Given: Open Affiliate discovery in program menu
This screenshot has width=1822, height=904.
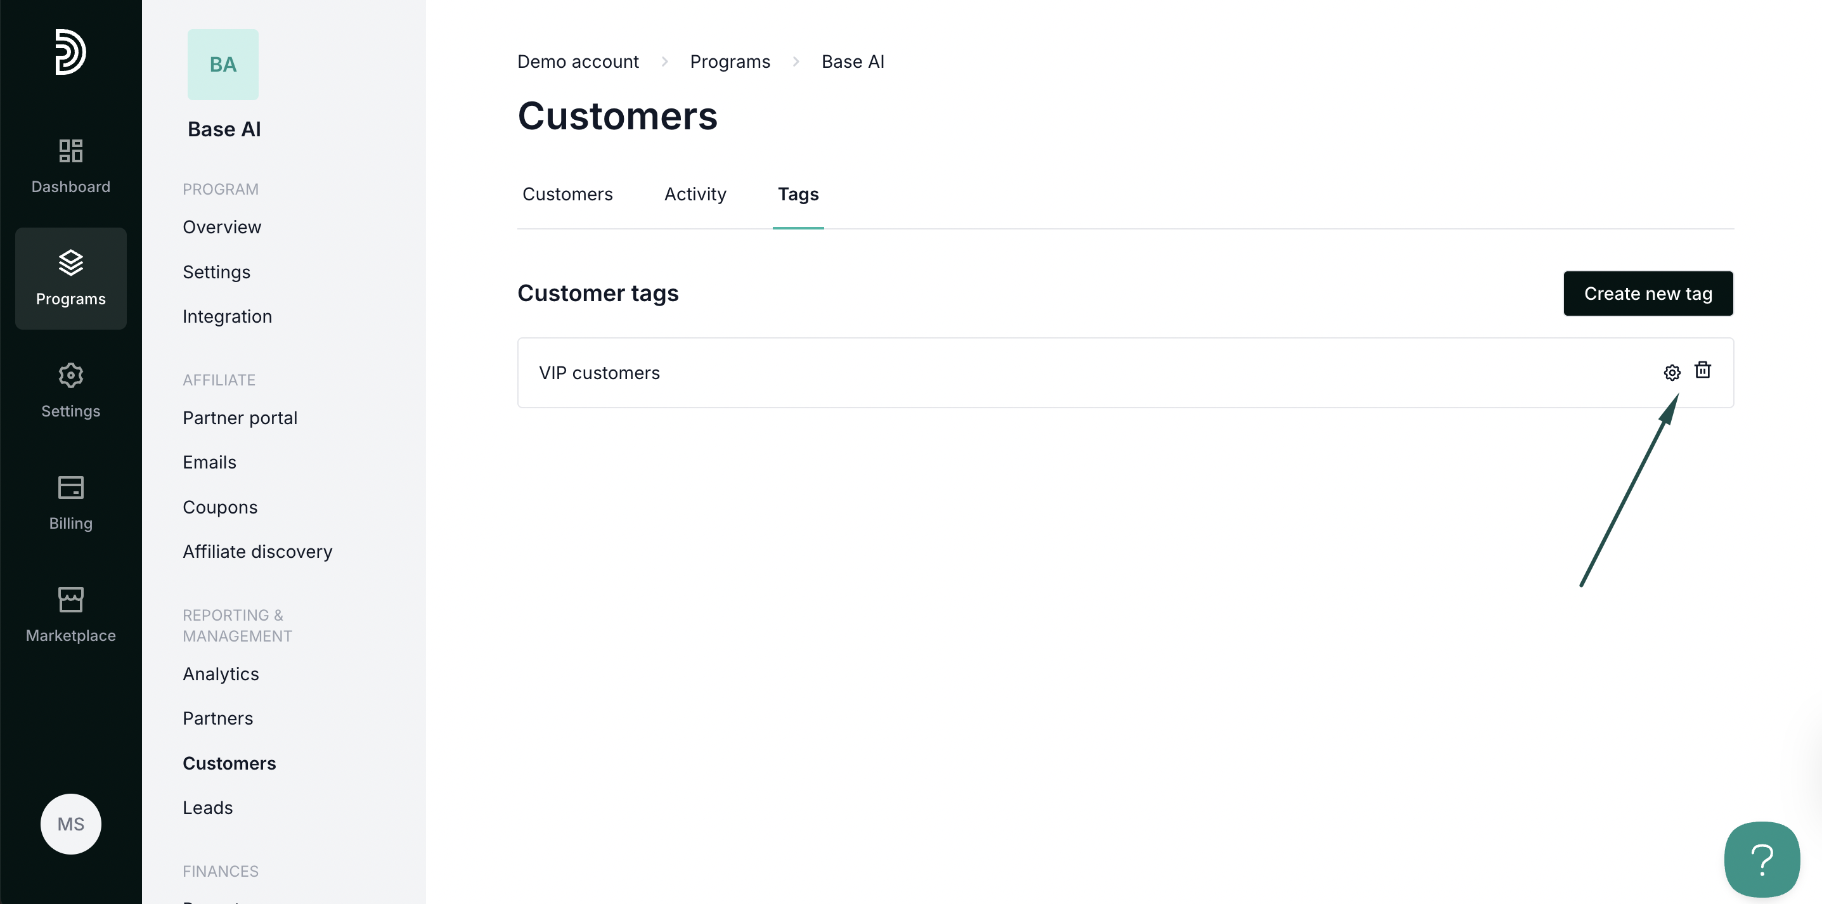Looking at the screenshot, I should pyautogui.click(x=257, y=551).
